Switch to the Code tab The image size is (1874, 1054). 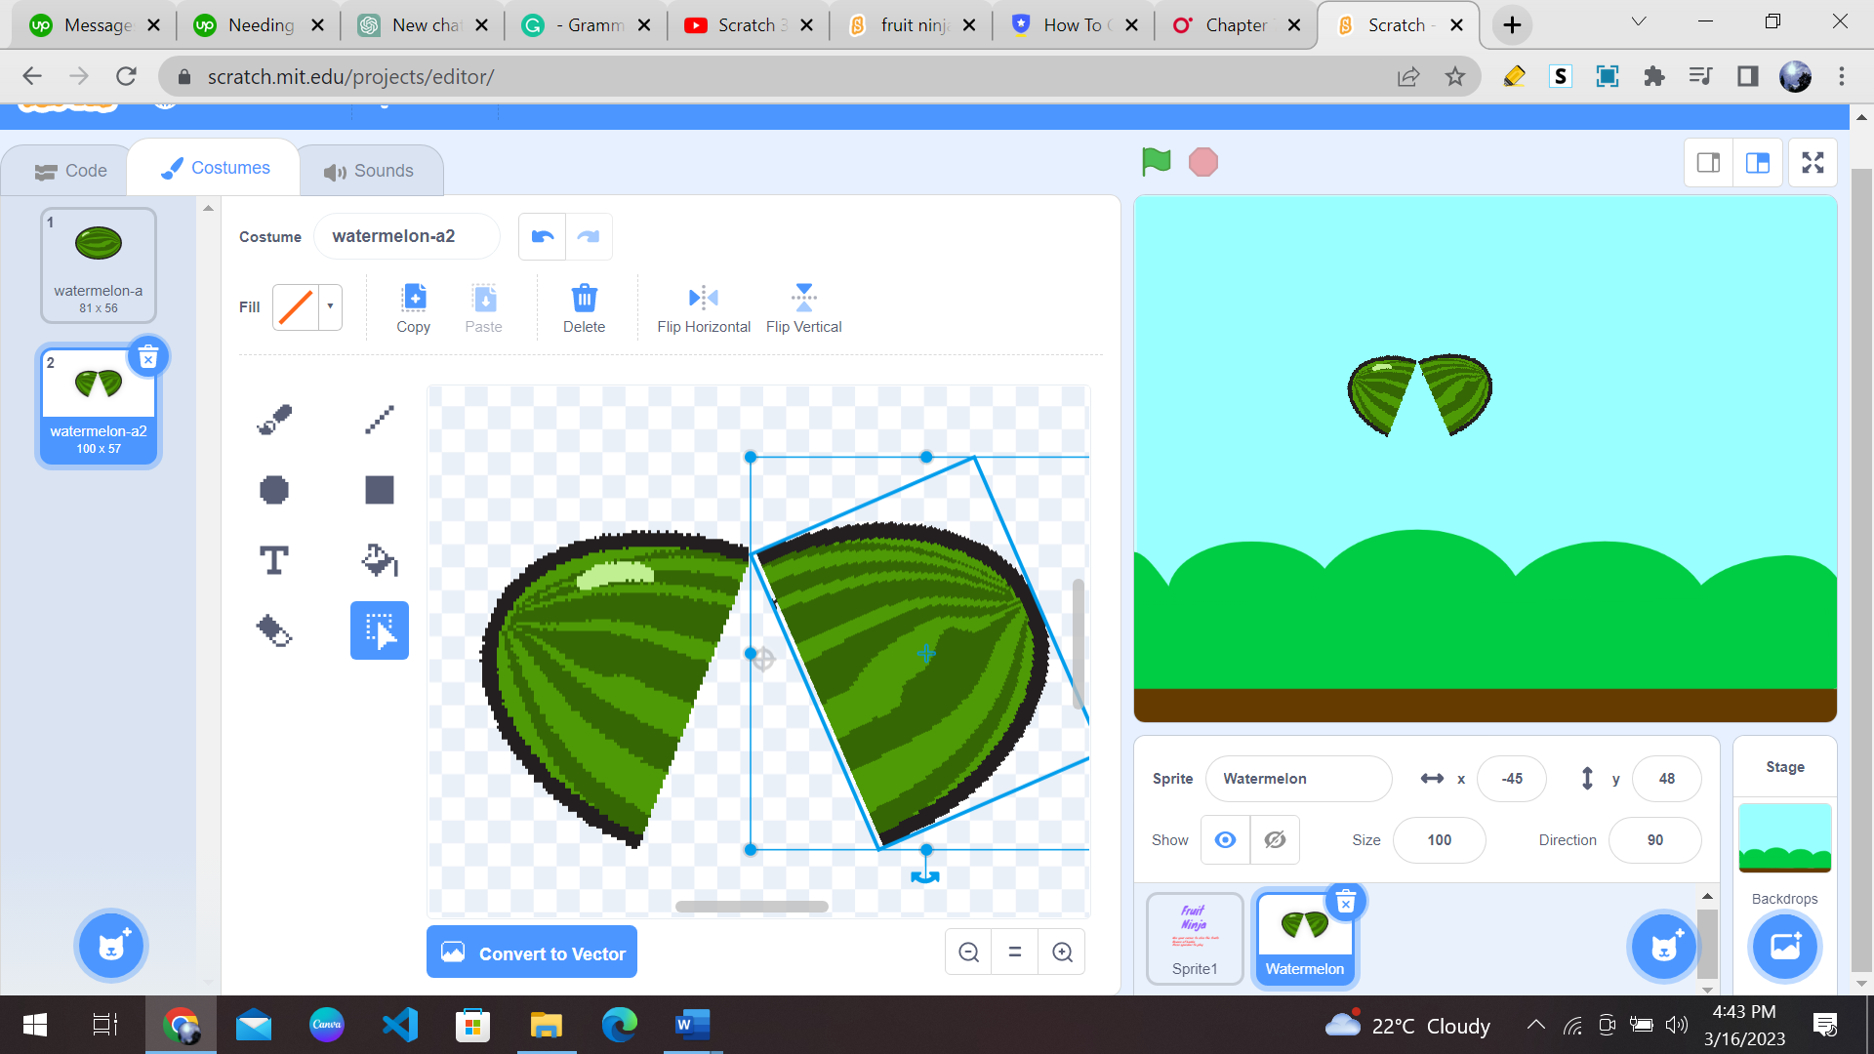point(71,170)
